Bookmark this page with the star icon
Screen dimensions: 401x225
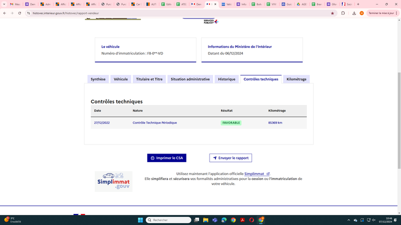(x=332, y=13)
